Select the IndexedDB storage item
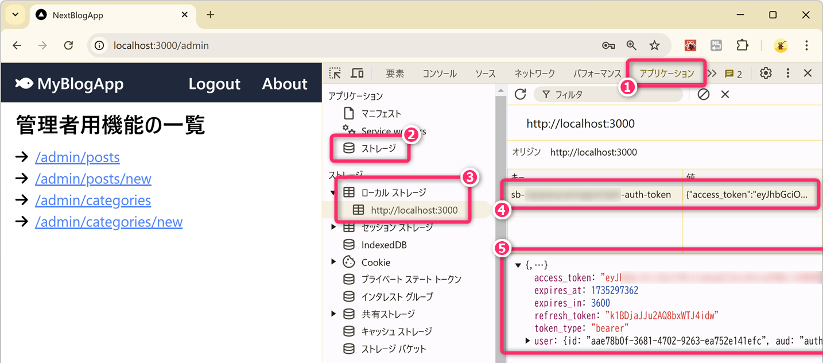Viewport: 823px width, 363px height. tap(383, 245)
